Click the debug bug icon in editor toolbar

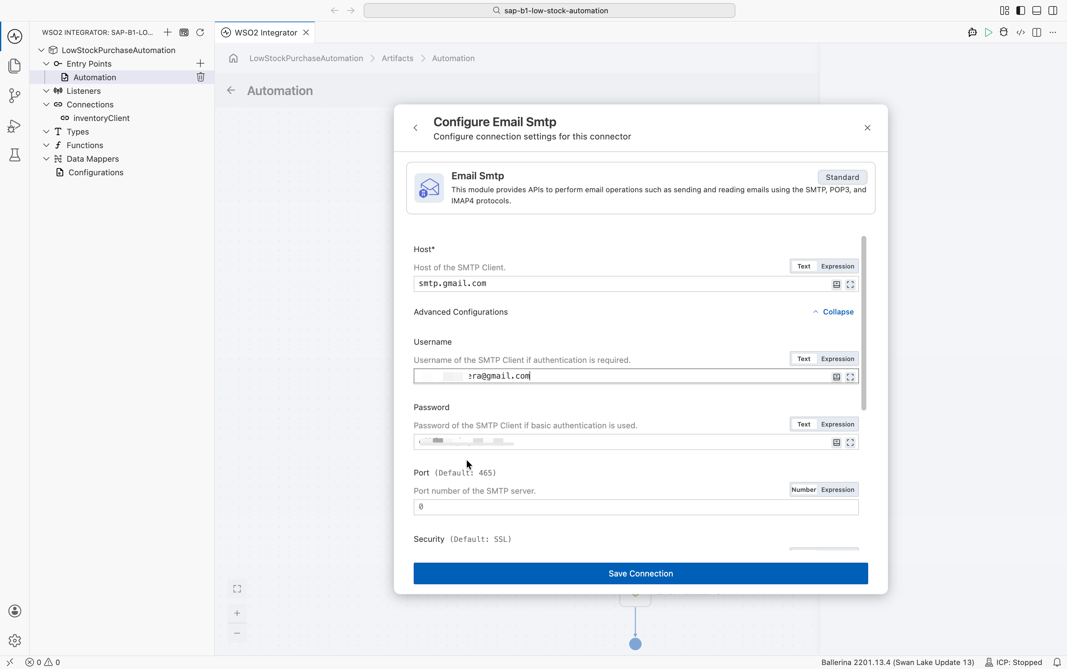(x=1004, y=32)
